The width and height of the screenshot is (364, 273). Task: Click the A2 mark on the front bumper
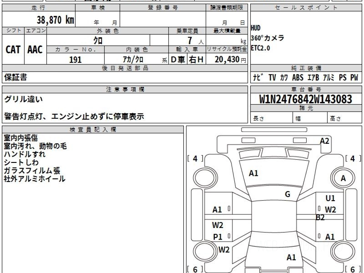click(324, 141)
